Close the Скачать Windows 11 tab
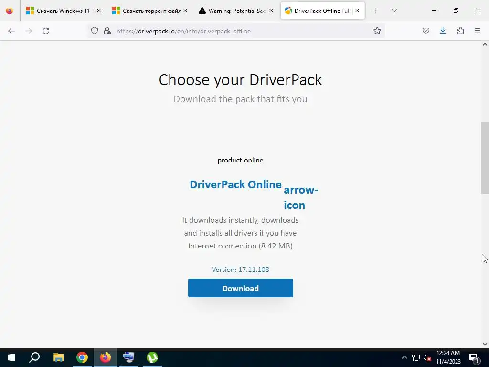489x367 pixels. click(99, 11)
